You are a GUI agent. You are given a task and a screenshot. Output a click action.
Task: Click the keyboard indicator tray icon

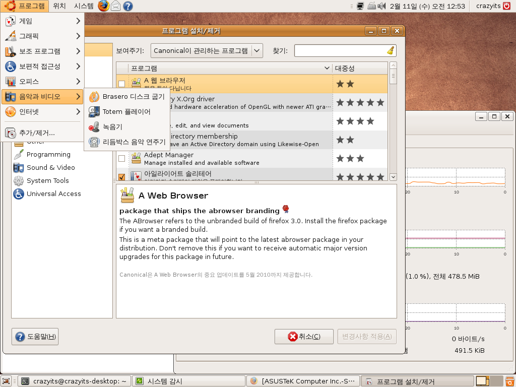point(371,6)
